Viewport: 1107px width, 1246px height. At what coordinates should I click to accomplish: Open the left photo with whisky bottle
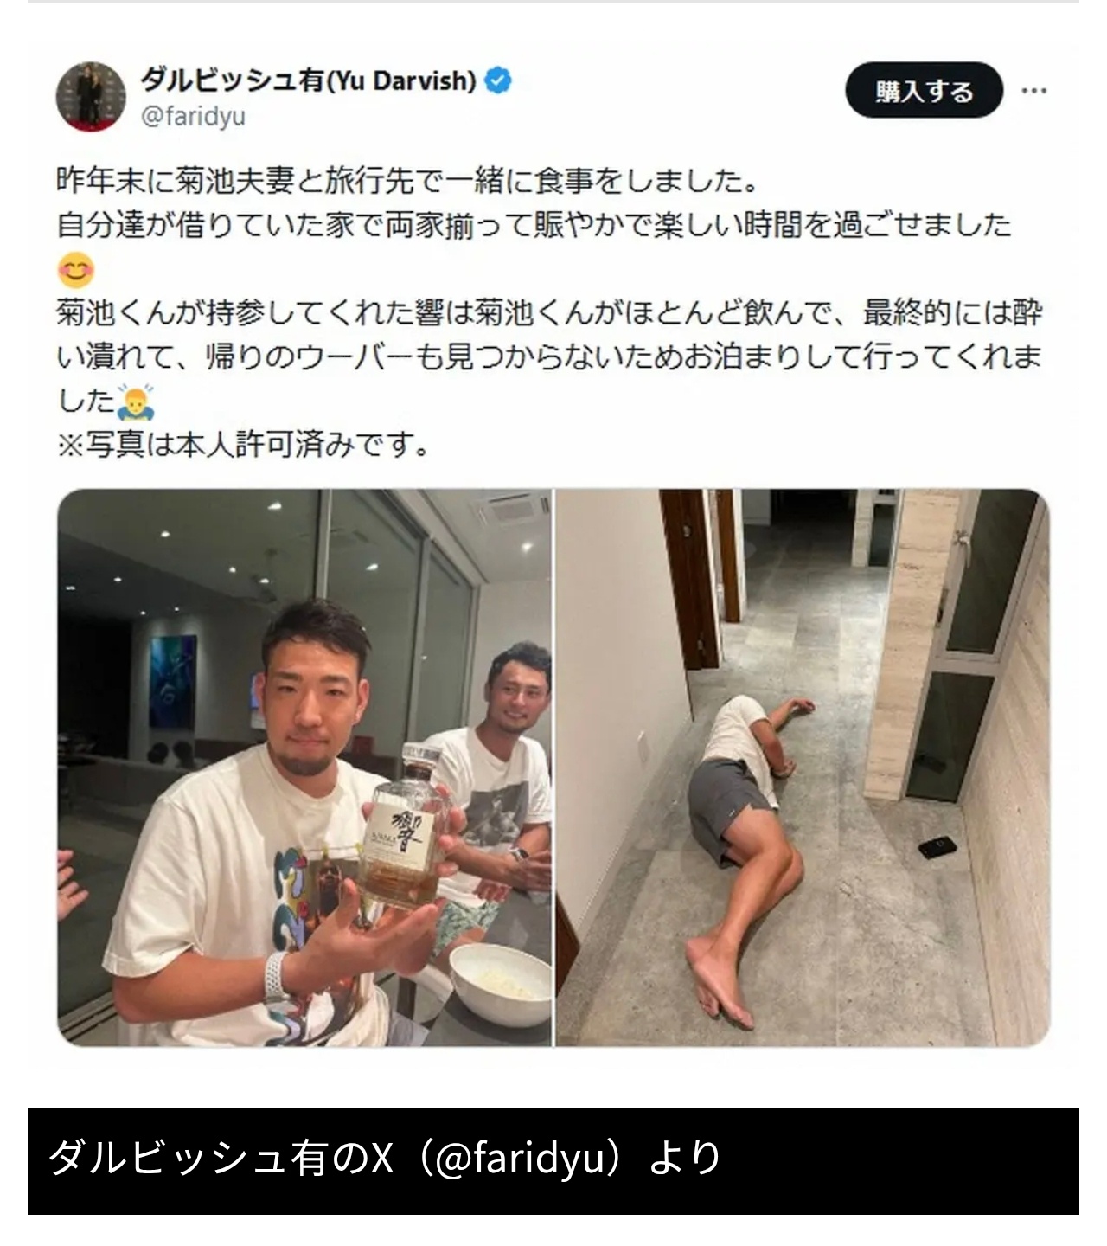[304, 768]
